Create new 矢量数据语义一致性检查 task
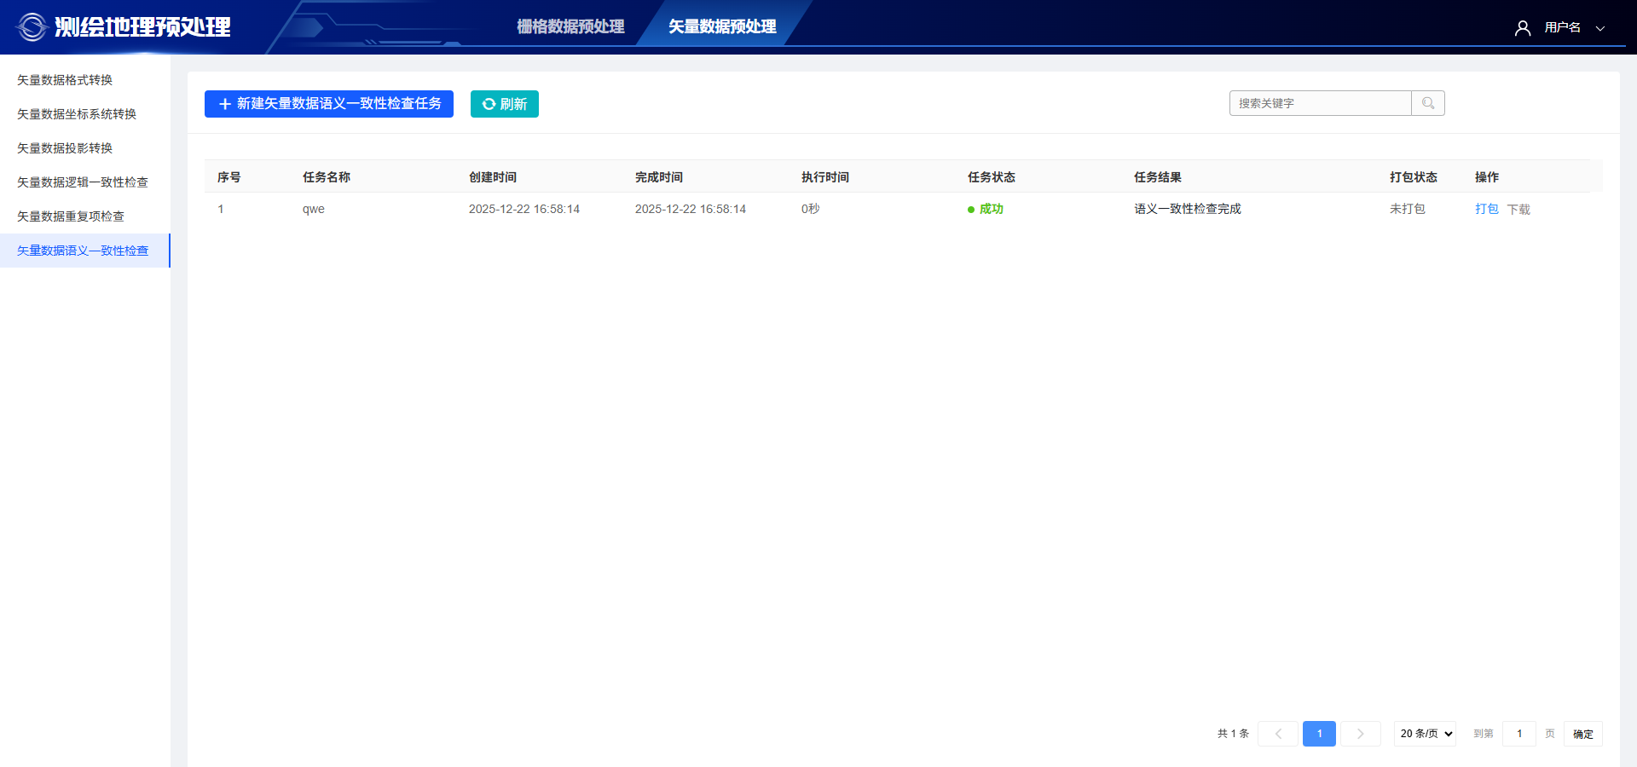This screenshot has height=767, width=1637. pyautogui.click(x=329, y=104)
